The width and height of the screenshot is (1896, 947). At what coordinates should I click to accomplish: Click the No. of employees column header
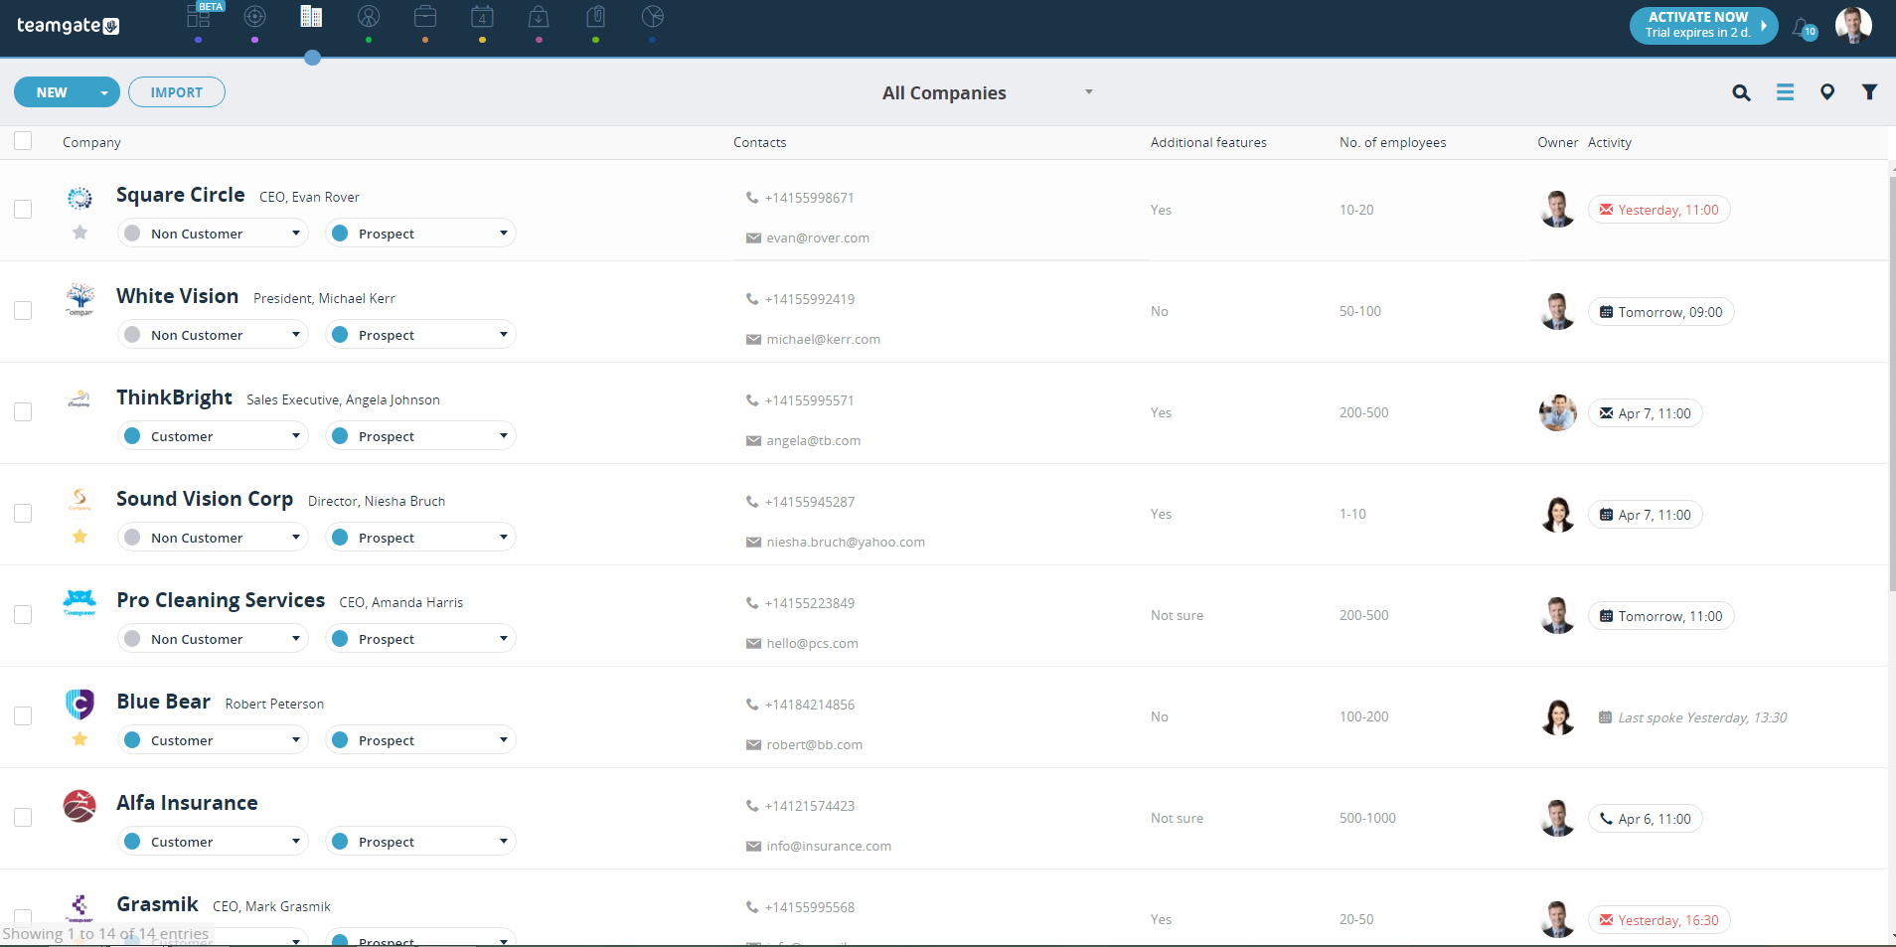(x=1392, y=142)
